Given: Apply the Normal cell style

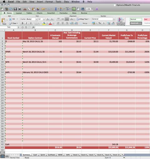Looking at the screenshot, I should [x=136, y=19].
